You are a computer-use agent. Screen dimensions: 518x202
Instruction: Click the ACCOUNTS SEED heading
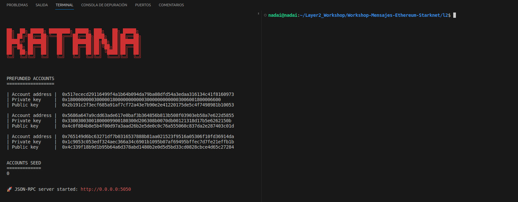coord(24,163)
